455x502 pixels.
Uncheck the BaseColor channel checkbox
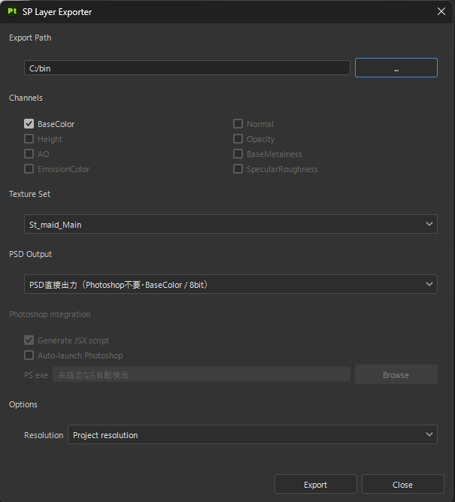(29, 124)
